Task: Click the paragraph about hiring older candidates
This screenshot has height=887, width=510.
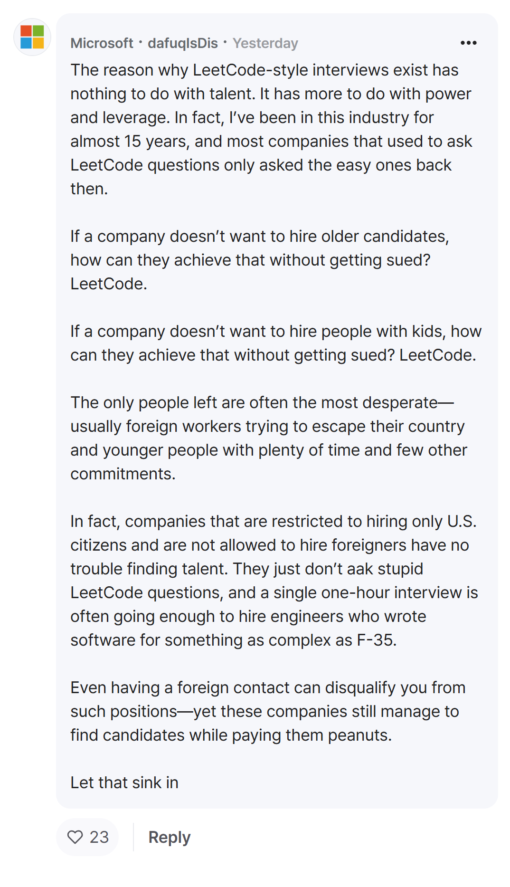Action: 260,260
